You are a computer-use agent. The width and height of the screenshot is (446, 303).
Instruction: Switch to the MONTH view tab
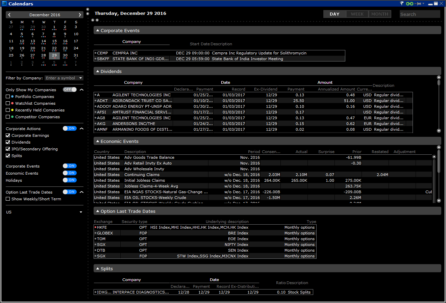tap(379, 14)
